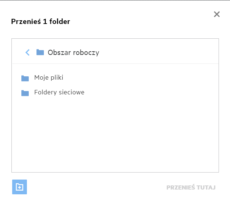Click blank space right of Foldery sieciowe
Screen dimensions: 230x205
coord(155,93)
